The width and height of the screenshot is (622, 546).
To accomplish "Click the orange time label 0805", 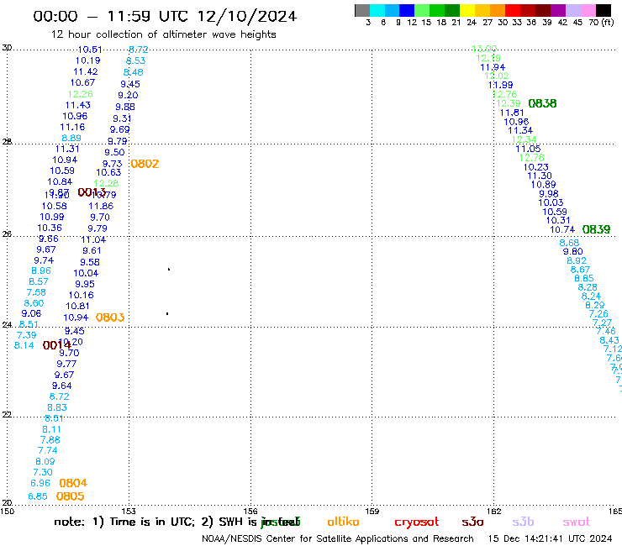I will pos(71,496).
